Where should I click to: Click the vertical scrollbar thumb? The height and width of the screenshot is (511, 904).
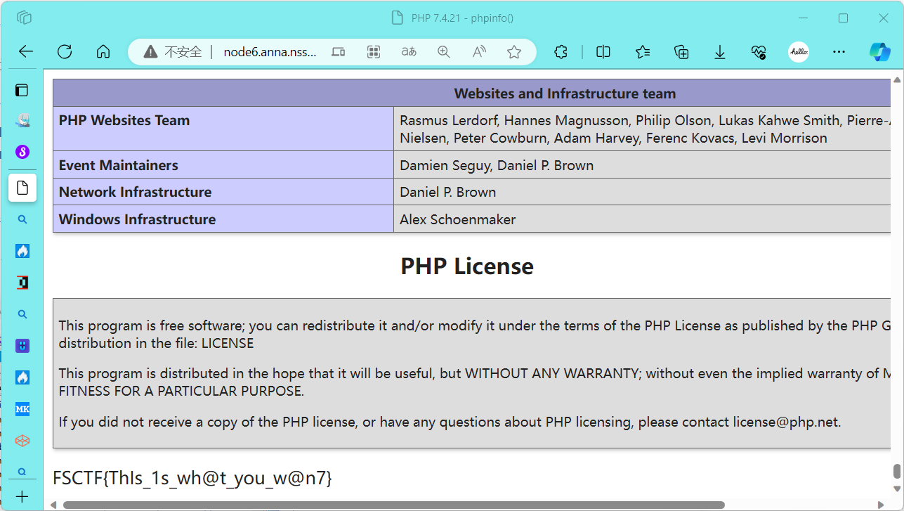(897, 472)
